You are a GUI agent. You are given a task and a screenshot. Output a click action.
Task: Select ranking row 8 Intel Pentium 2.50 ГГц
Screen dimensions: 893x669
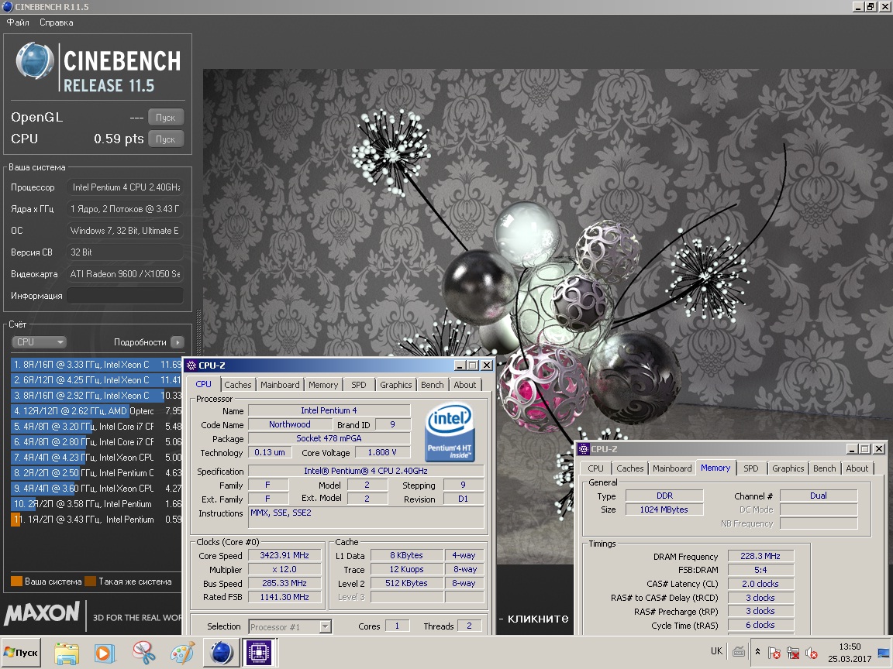pos(96,473)
